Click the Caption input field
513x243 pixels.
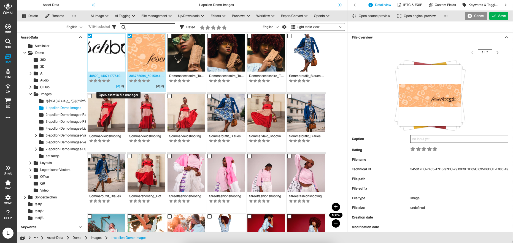(459, 139)
